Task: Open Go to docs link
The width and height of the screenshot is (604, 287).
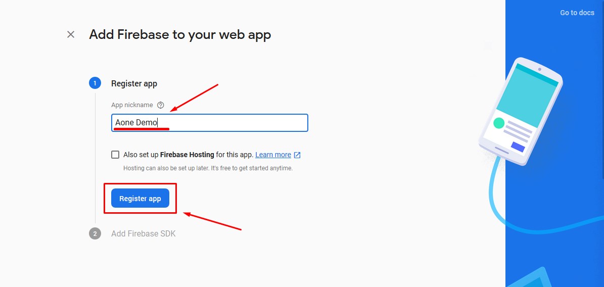Action: [x=577, y=13]
